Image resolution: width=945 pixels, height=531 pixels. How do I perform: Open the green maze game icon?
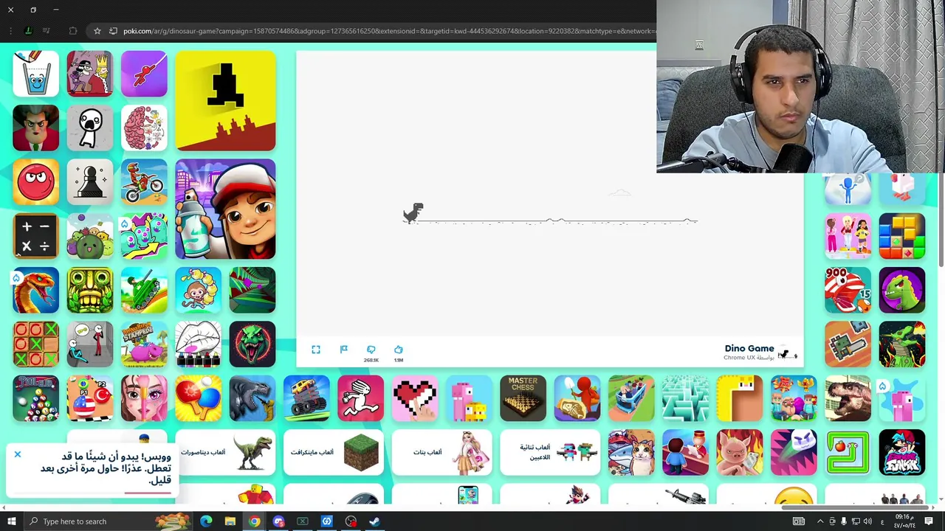[685, 398]
